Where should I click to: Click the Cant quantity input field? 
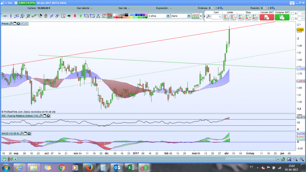(216, 17)
